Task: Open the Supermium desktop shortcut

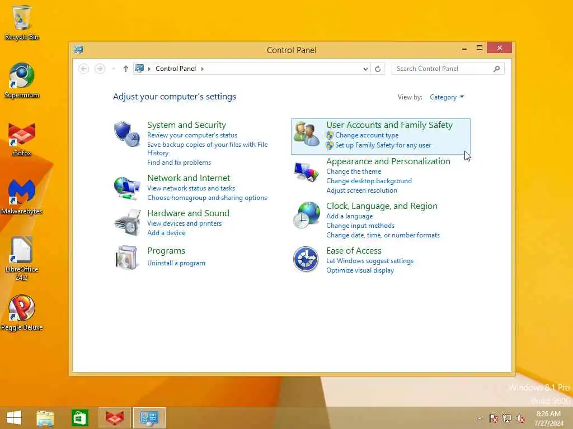Action: click(22, 80)
